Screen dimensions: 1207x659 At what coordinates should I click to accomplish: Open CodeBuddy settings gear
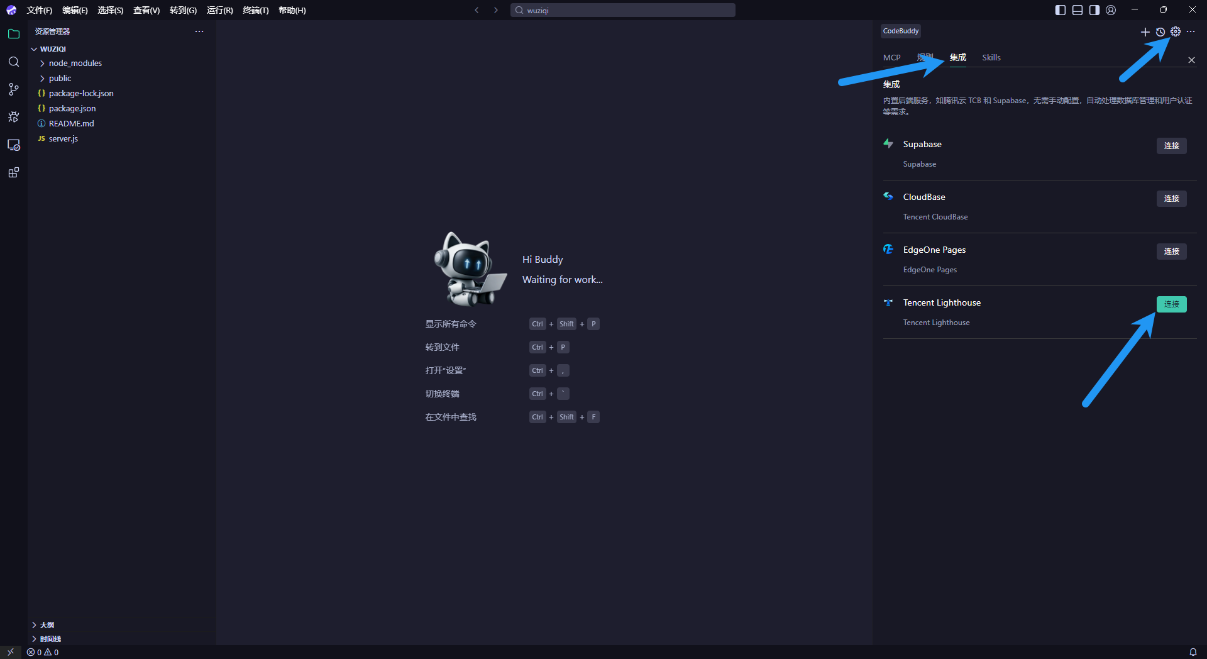coord(1176,31)
